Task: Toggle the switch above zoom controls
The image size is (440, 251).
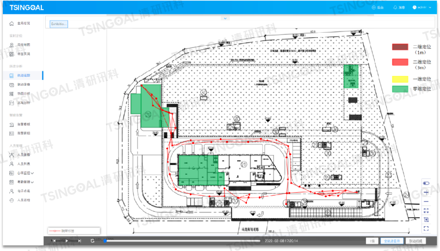Action: (426, 183)
